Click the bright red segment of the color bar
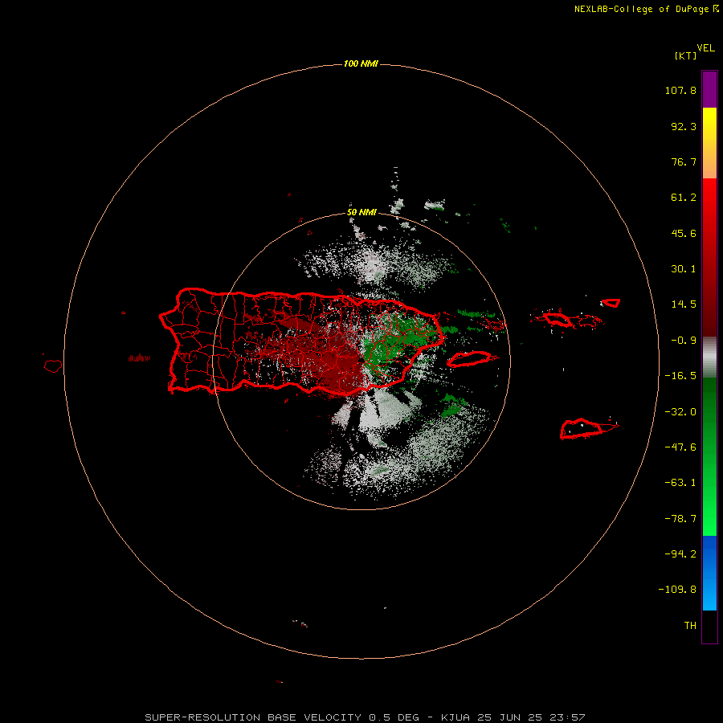 709,257
